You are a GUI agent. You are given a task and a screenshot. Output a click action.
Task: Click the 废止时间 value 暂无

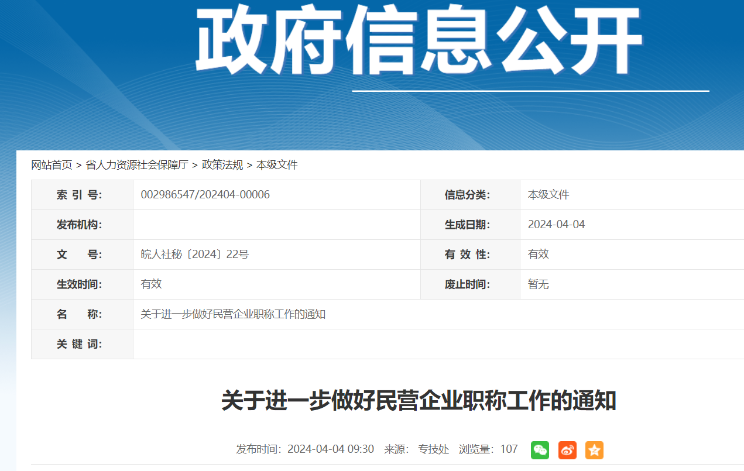point(538,284)
